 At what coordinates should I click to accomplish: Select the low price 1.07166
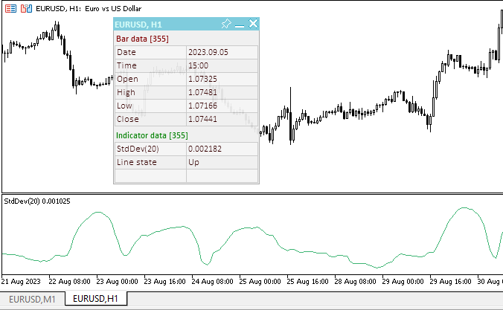click(x=222, y=106)
